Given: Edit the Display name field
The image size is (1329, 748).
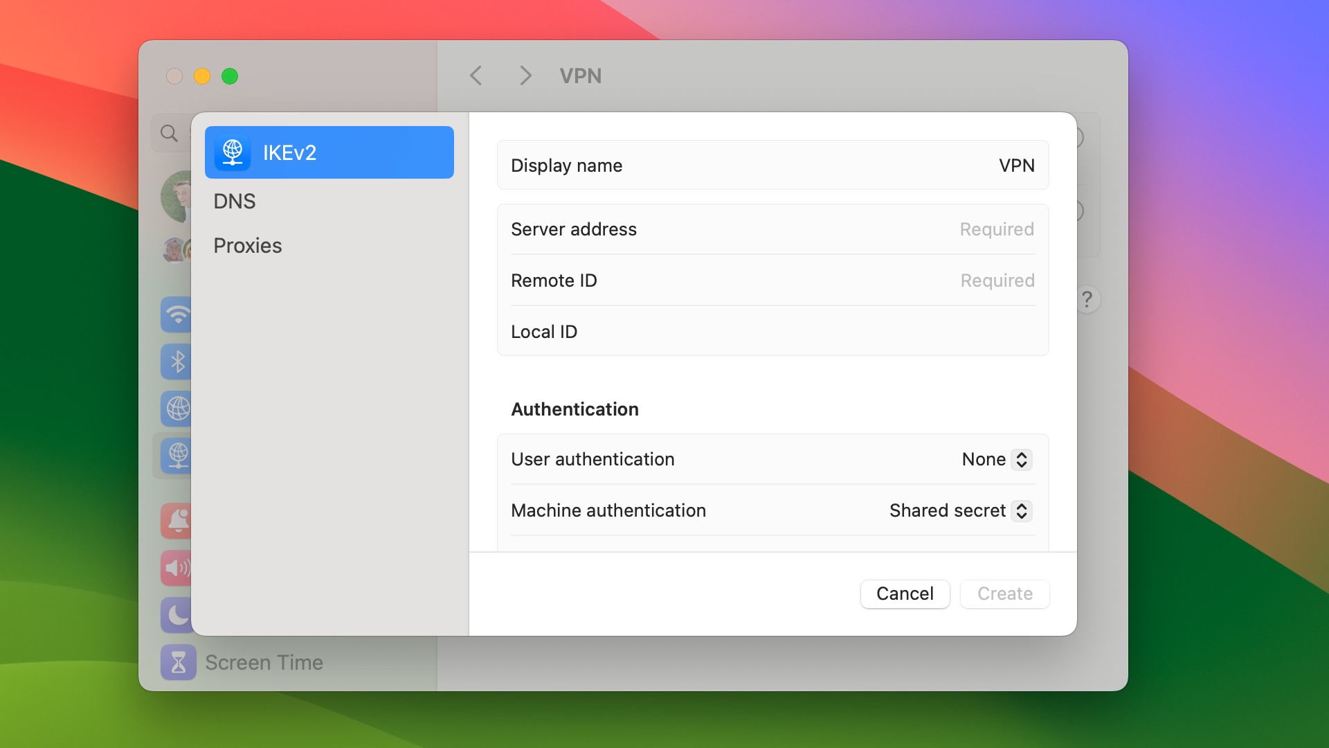Looking at the screenshot, I should click(x=772, y=166).
